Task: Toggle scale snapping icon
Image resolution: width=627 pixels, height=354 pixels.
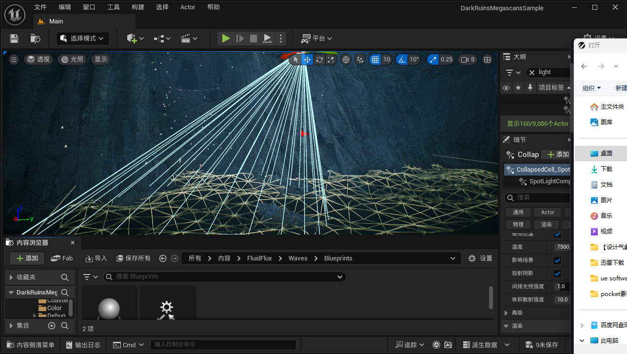Action: point(433,59)
